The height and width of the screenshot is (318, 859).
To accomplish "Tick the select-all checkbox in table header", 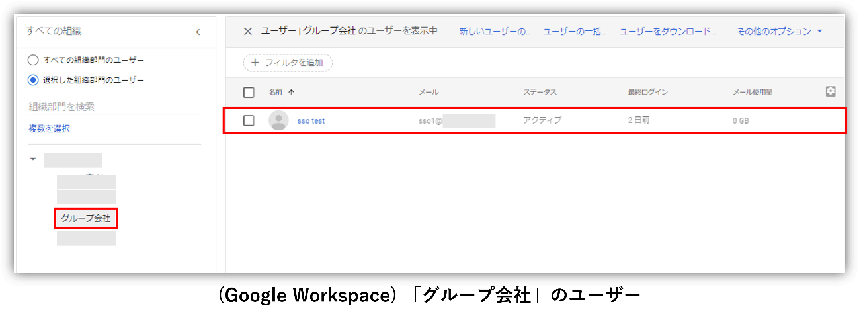I will [x=249, y=92].
